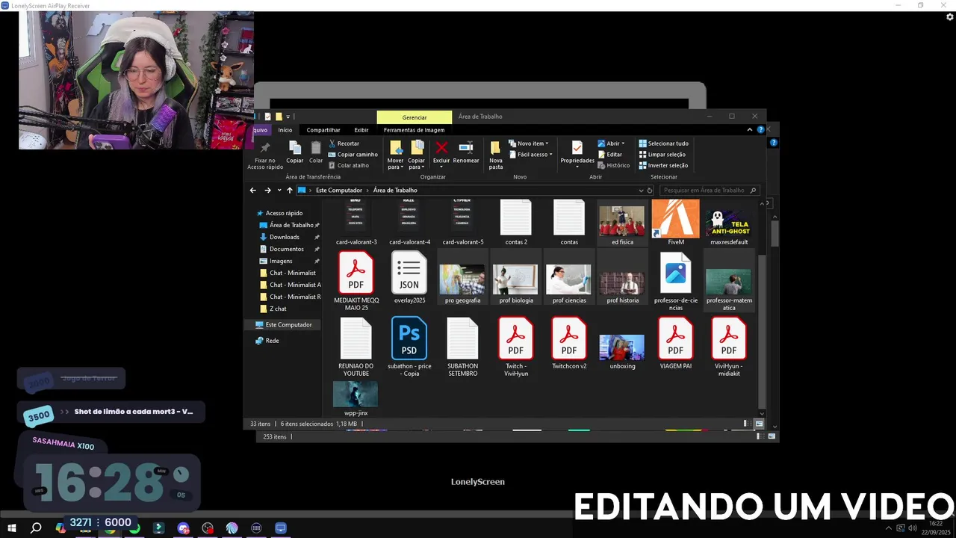Image resolution: width=956 pixels, height=538 pixels.
Task: Open the Fácil acesso dropdown
Action: (530, 155)
